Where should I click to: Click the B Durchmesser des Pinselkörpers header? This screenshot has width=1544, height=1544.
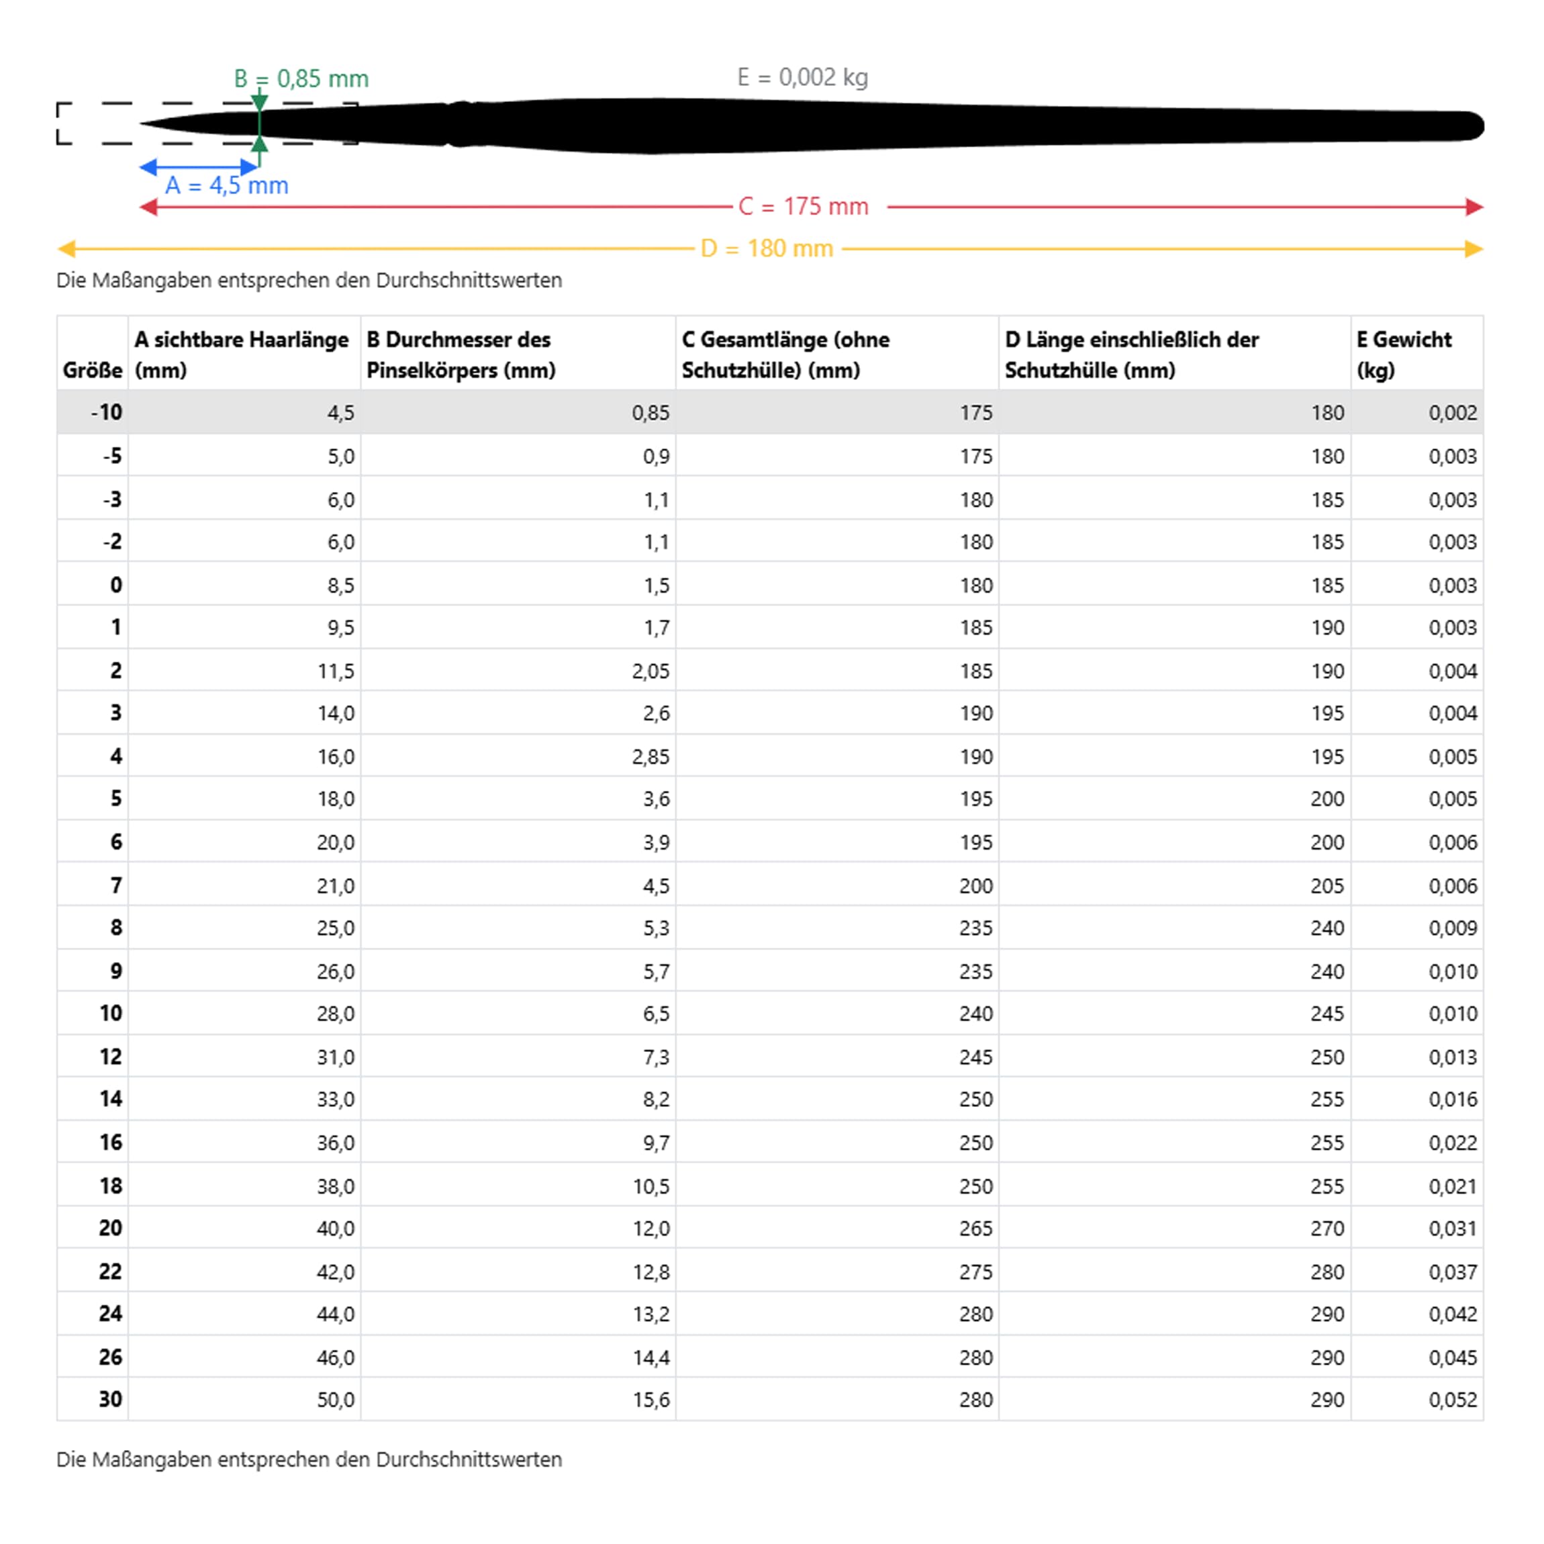click(x=461, y=354)
